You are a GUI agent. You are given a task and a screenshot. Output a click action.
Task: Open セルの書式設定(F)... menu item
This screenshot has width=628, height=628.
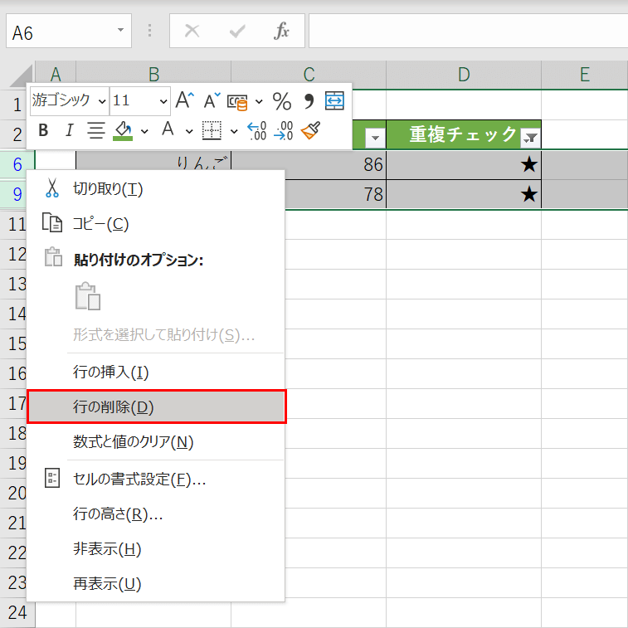(156, 479)
